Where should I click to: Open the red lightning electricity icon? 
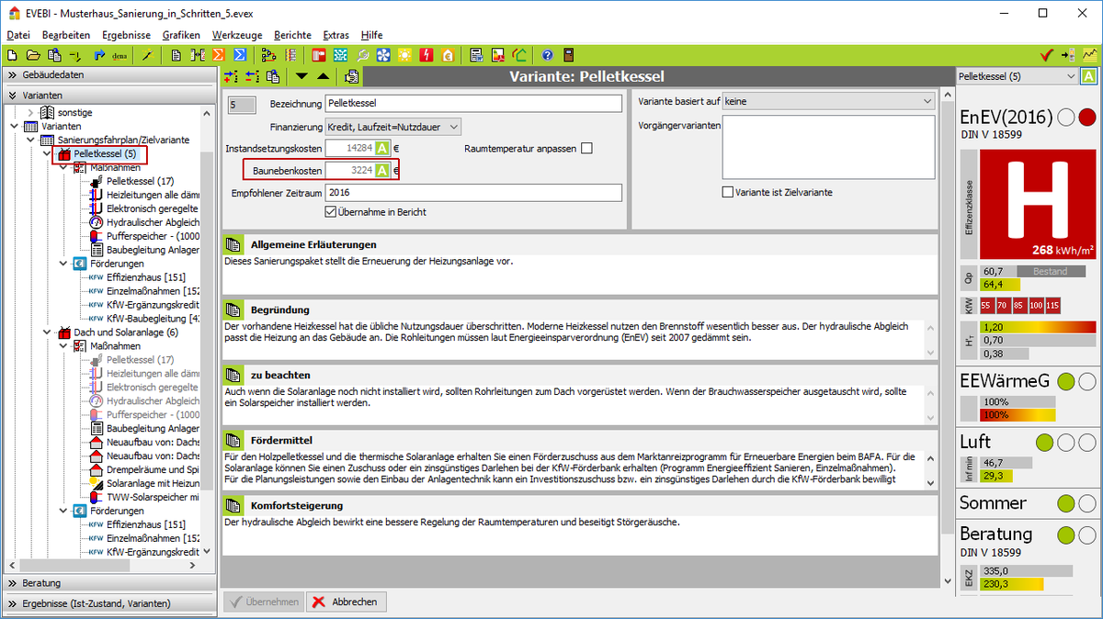pos(426,54)
